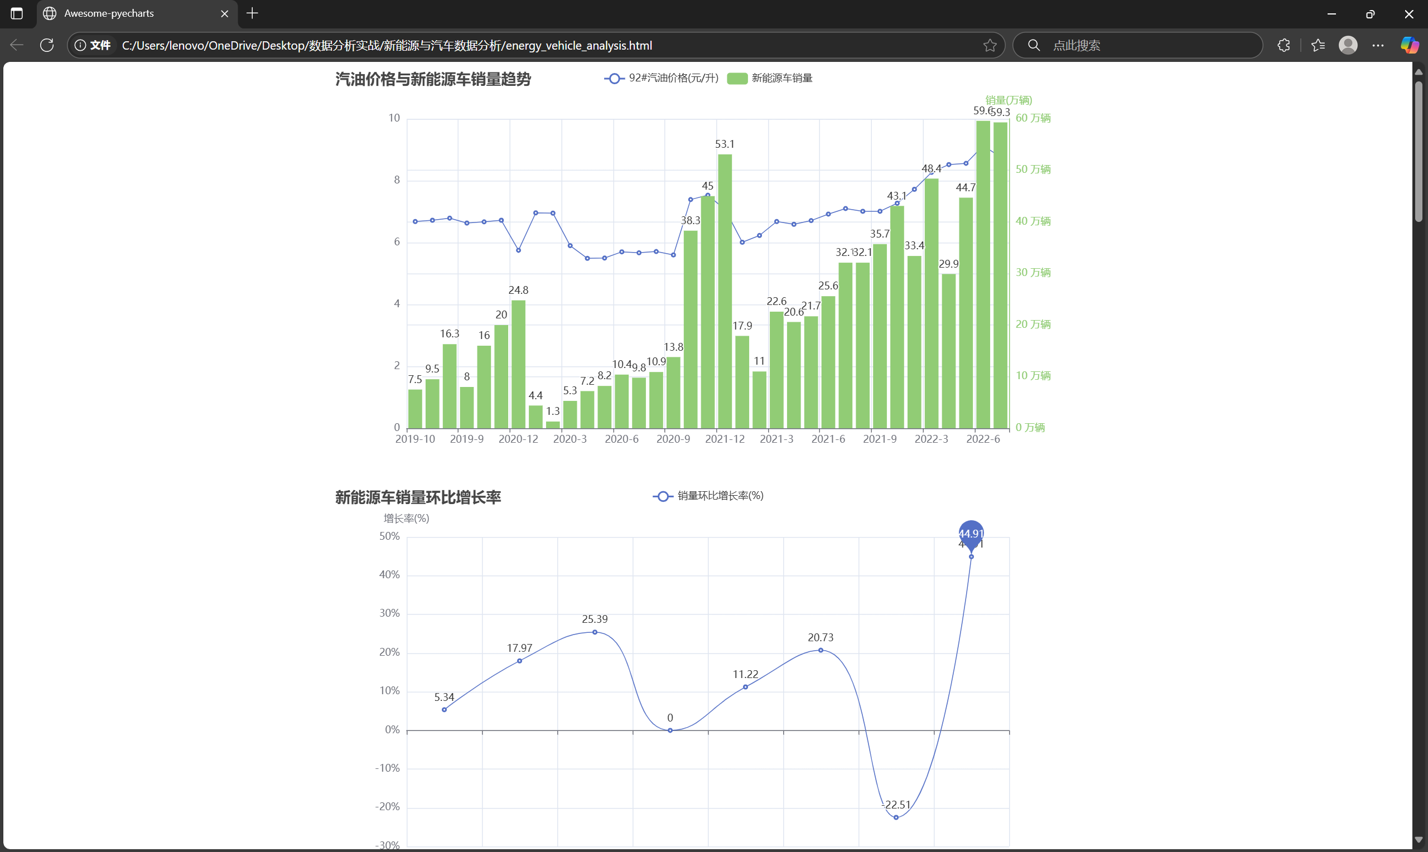Toggle 新能源车销量 legend series
Image resolution: width=1428 pixels, height=852 pixels.
tap(770, 78)
